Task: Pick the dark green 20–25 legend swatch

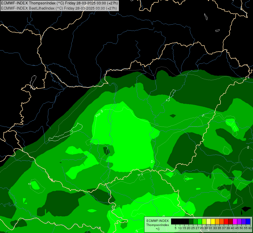Action: tap(191, 221)
